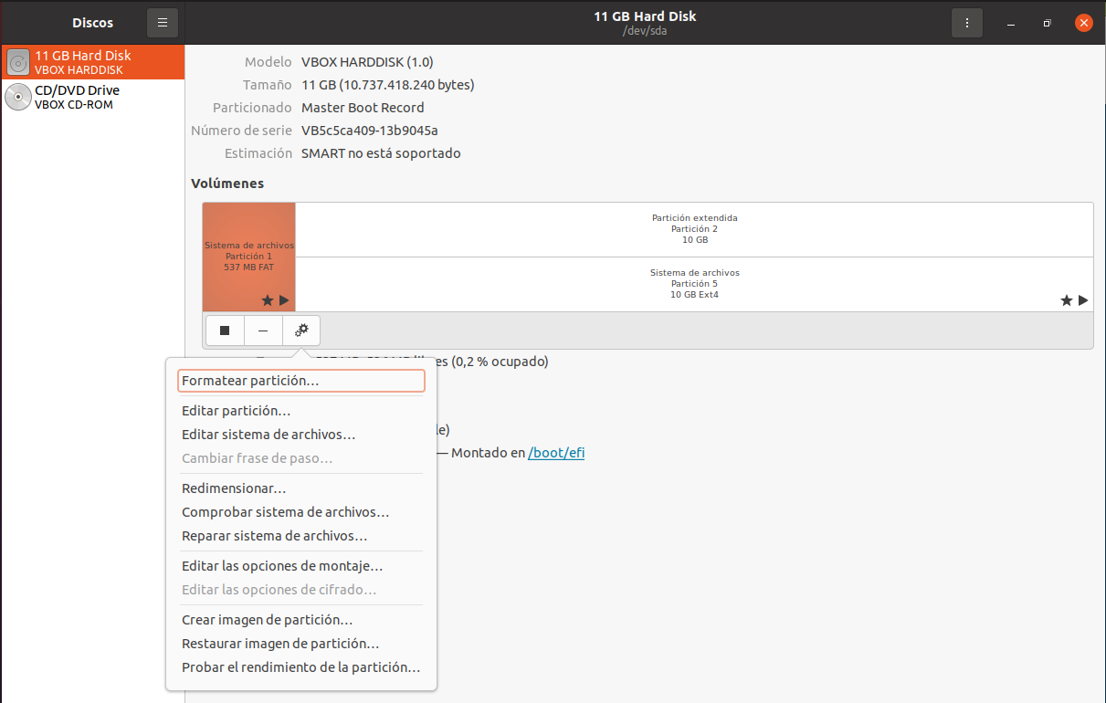Select Partición 5 10 GB Ext4 block

pyautogui.click(x=694, y=284)
